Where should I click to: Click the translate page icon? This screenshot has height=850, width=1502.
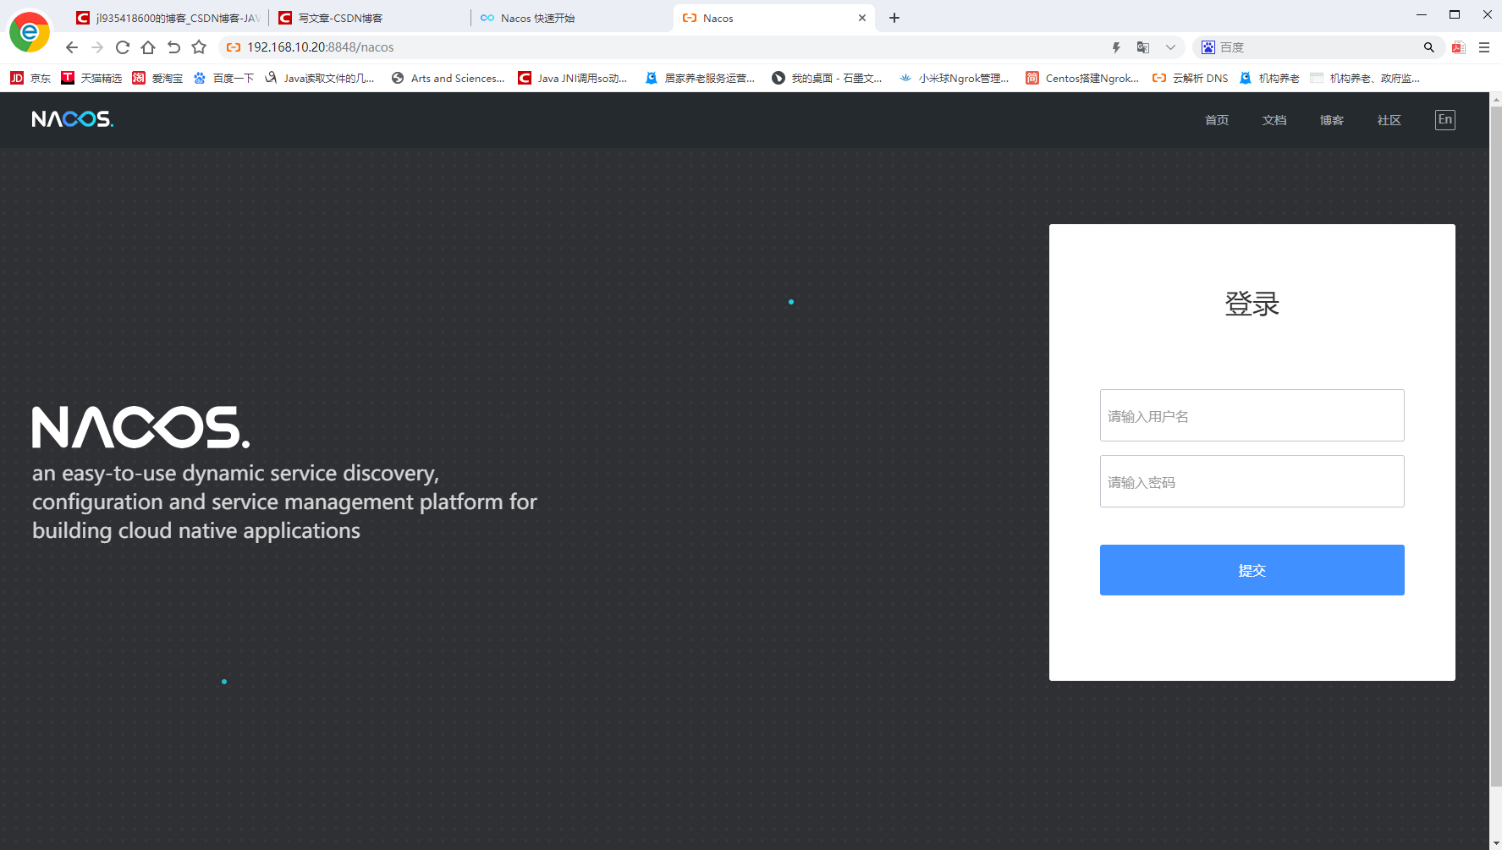[1143, 47]
